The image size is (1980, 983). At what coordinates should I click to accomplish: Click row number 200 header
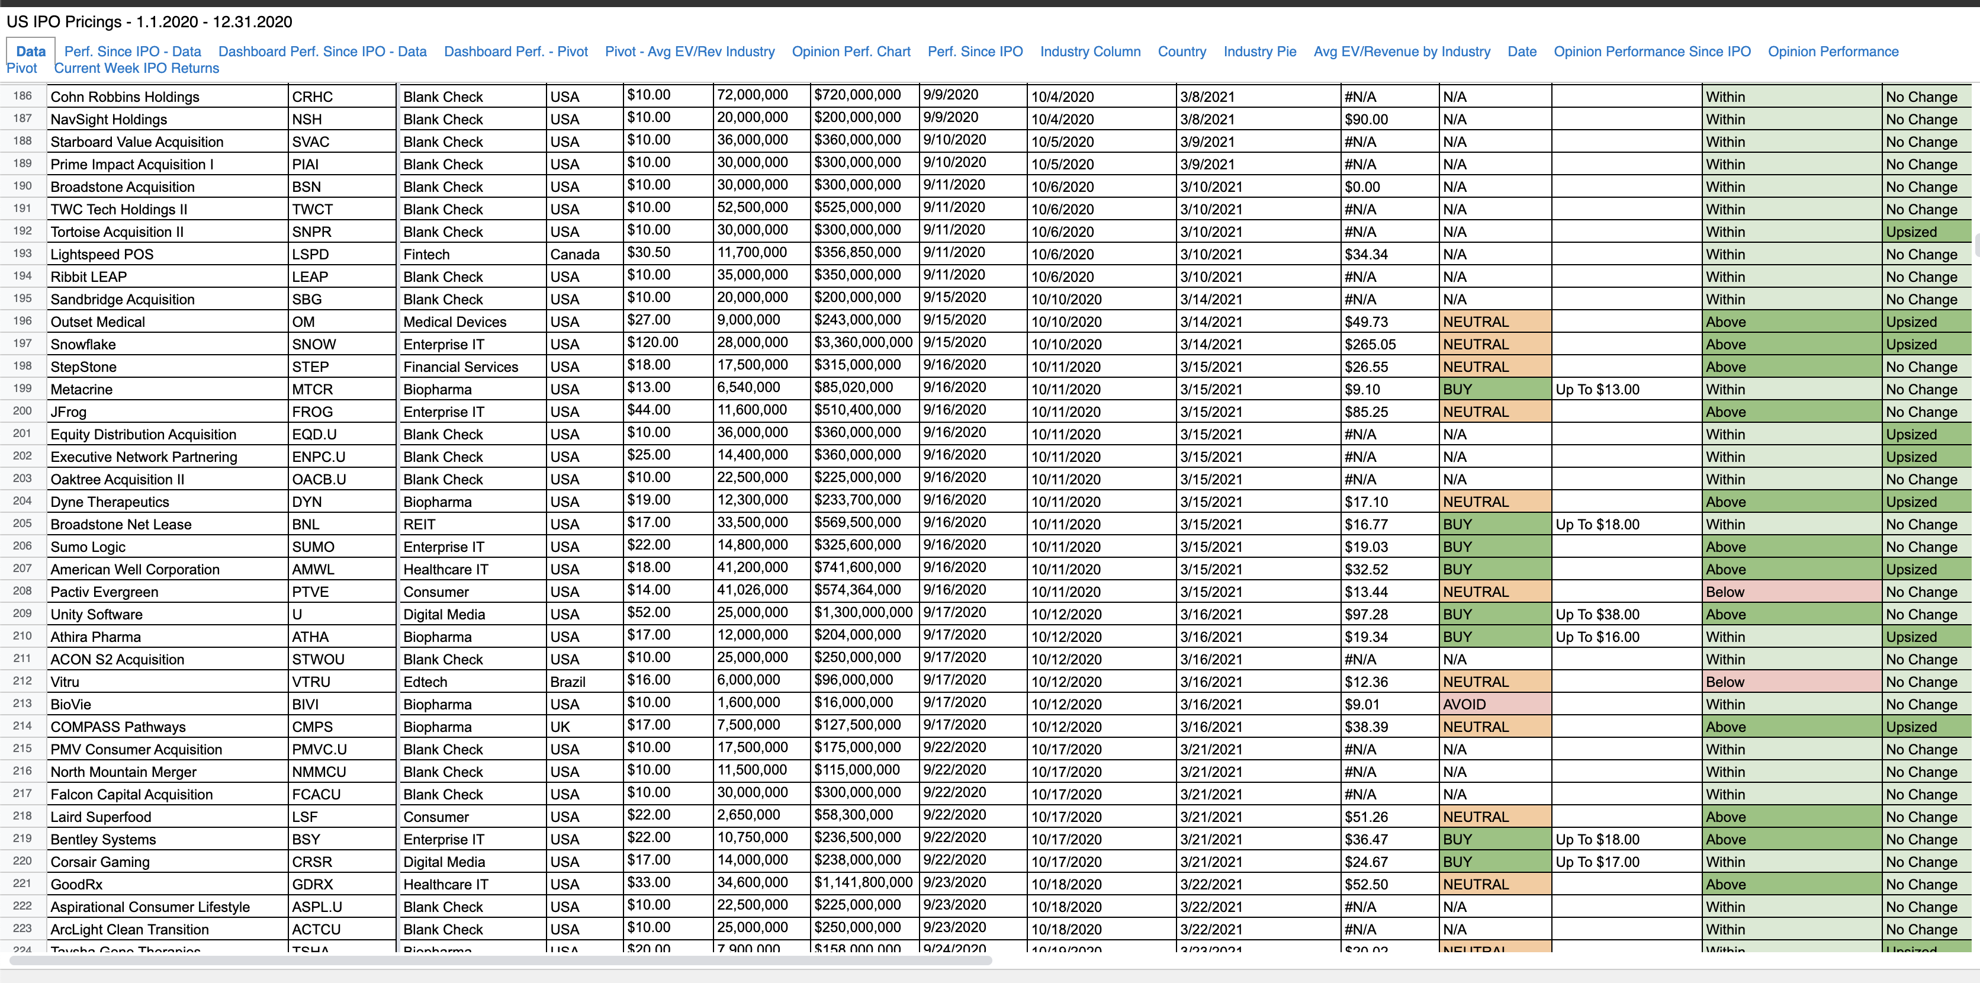click(22, 411)
